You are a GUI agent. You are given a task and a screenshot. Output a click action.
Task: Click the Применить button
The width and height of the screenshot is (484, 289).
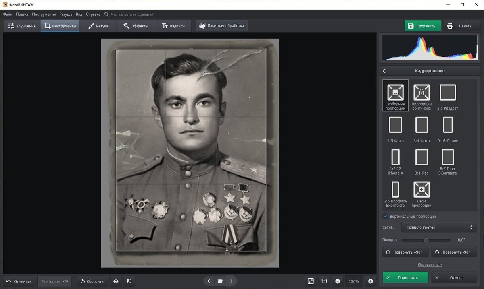pyautogui.click(x=405, y=277)
